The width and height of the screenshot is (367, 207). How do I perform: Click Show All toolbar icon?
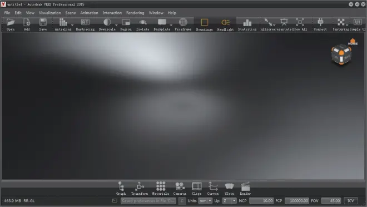pos(300,24)
